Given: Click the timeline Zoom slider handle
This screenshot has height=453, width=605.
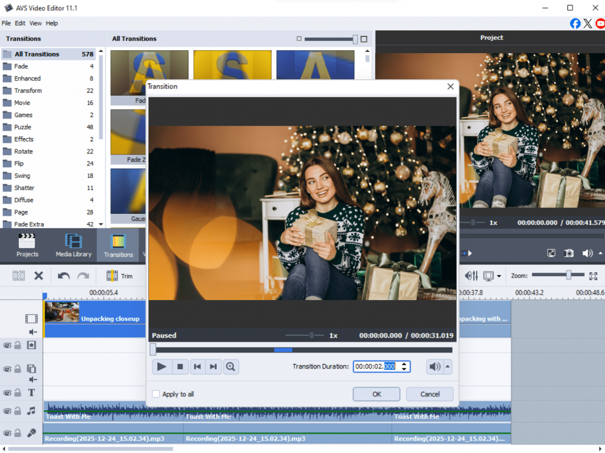Looking at the screenshot, I should pos(568,275).
